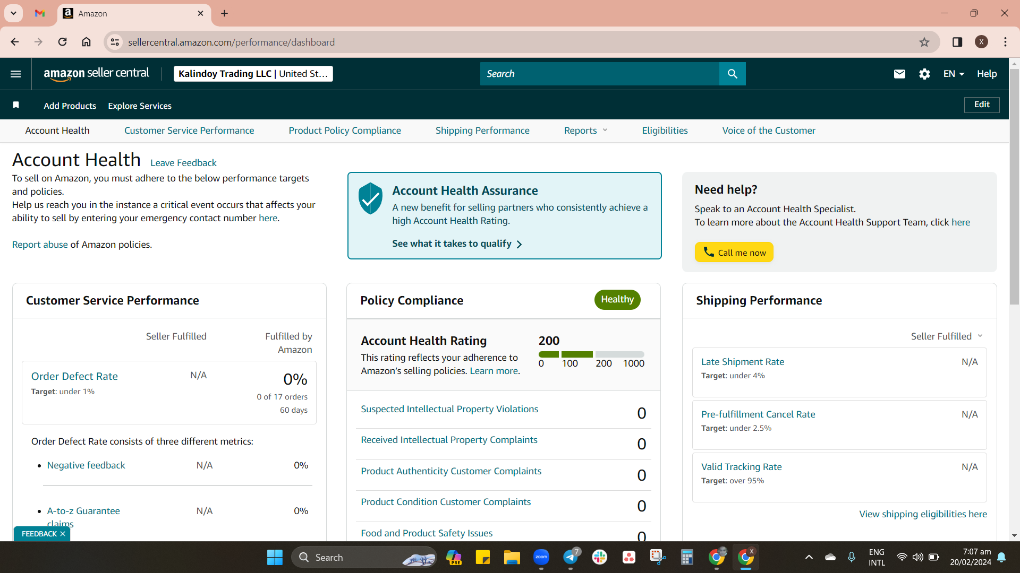1020x573 pixels.
Task: View Suspected Intellectual Property Violations
Action: (x=449, y=409)
